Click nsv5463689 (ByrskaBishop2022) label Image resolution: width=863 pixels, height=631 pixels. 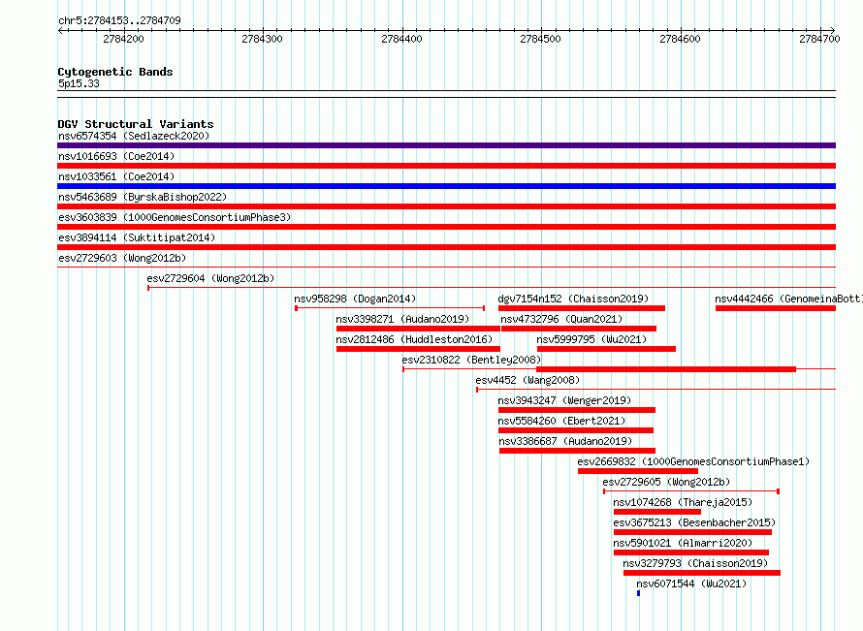[x=143, y=197]
